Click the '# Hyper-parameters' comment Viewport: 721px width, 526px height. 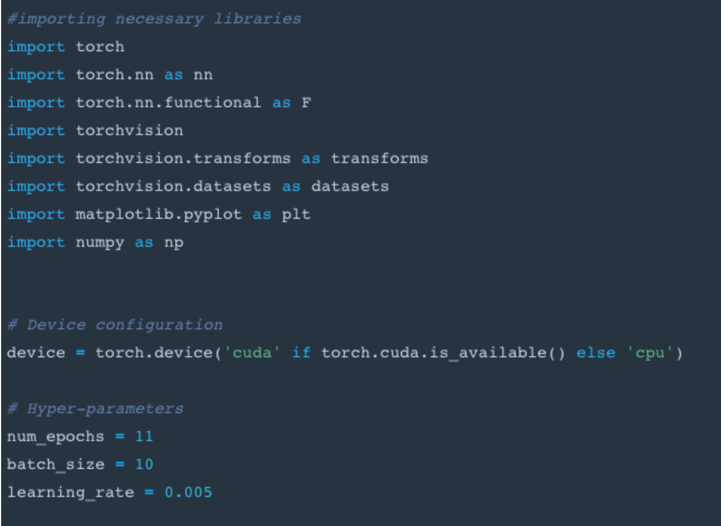pos(95,409)
